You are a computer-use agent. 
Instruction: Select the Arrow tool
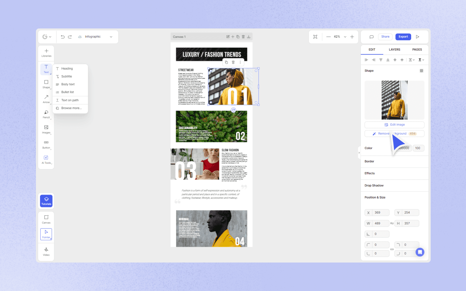(x=46, y=99)
